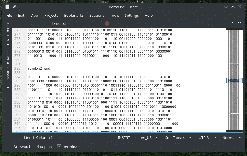The height and width of the screenshot is (156, 247).
Task: Click first binary group on line 384
Action: click(x=36, y=77)
